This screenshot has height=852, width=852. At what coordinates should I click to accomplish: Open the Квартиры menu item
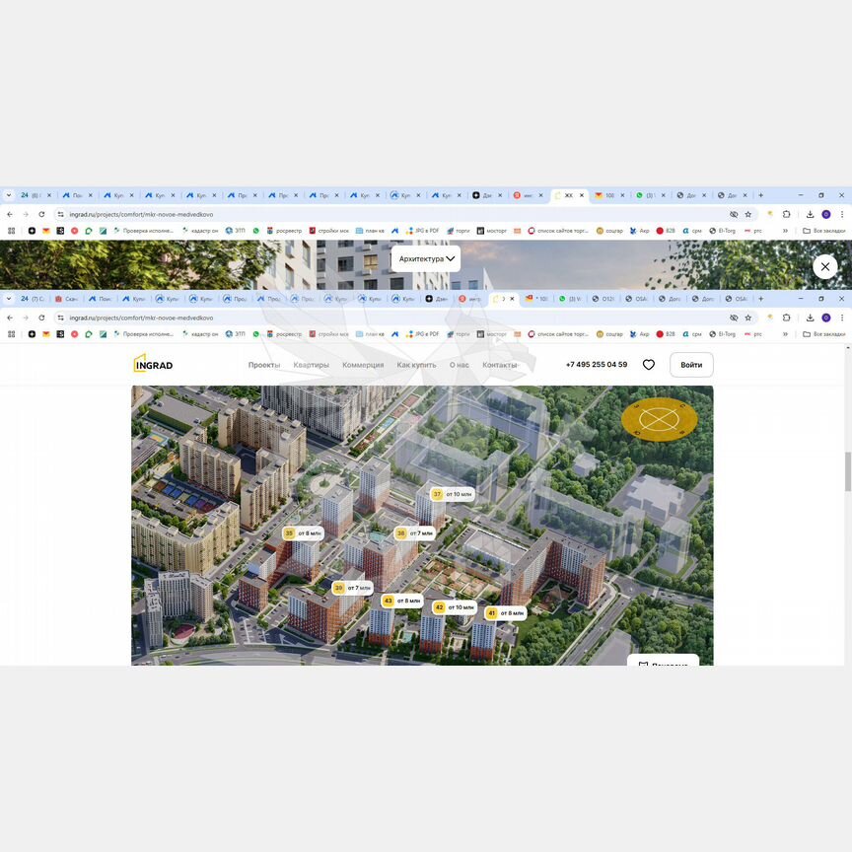(x=311, y=365)
